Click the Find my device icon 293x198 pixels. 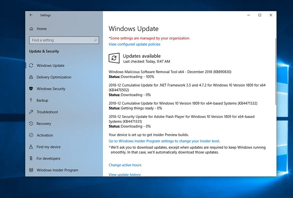click(31, 147)
